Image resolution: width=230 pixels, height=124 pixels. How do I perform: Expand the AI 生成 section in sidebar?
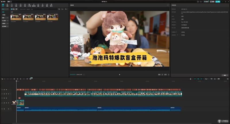coord(5,21)
